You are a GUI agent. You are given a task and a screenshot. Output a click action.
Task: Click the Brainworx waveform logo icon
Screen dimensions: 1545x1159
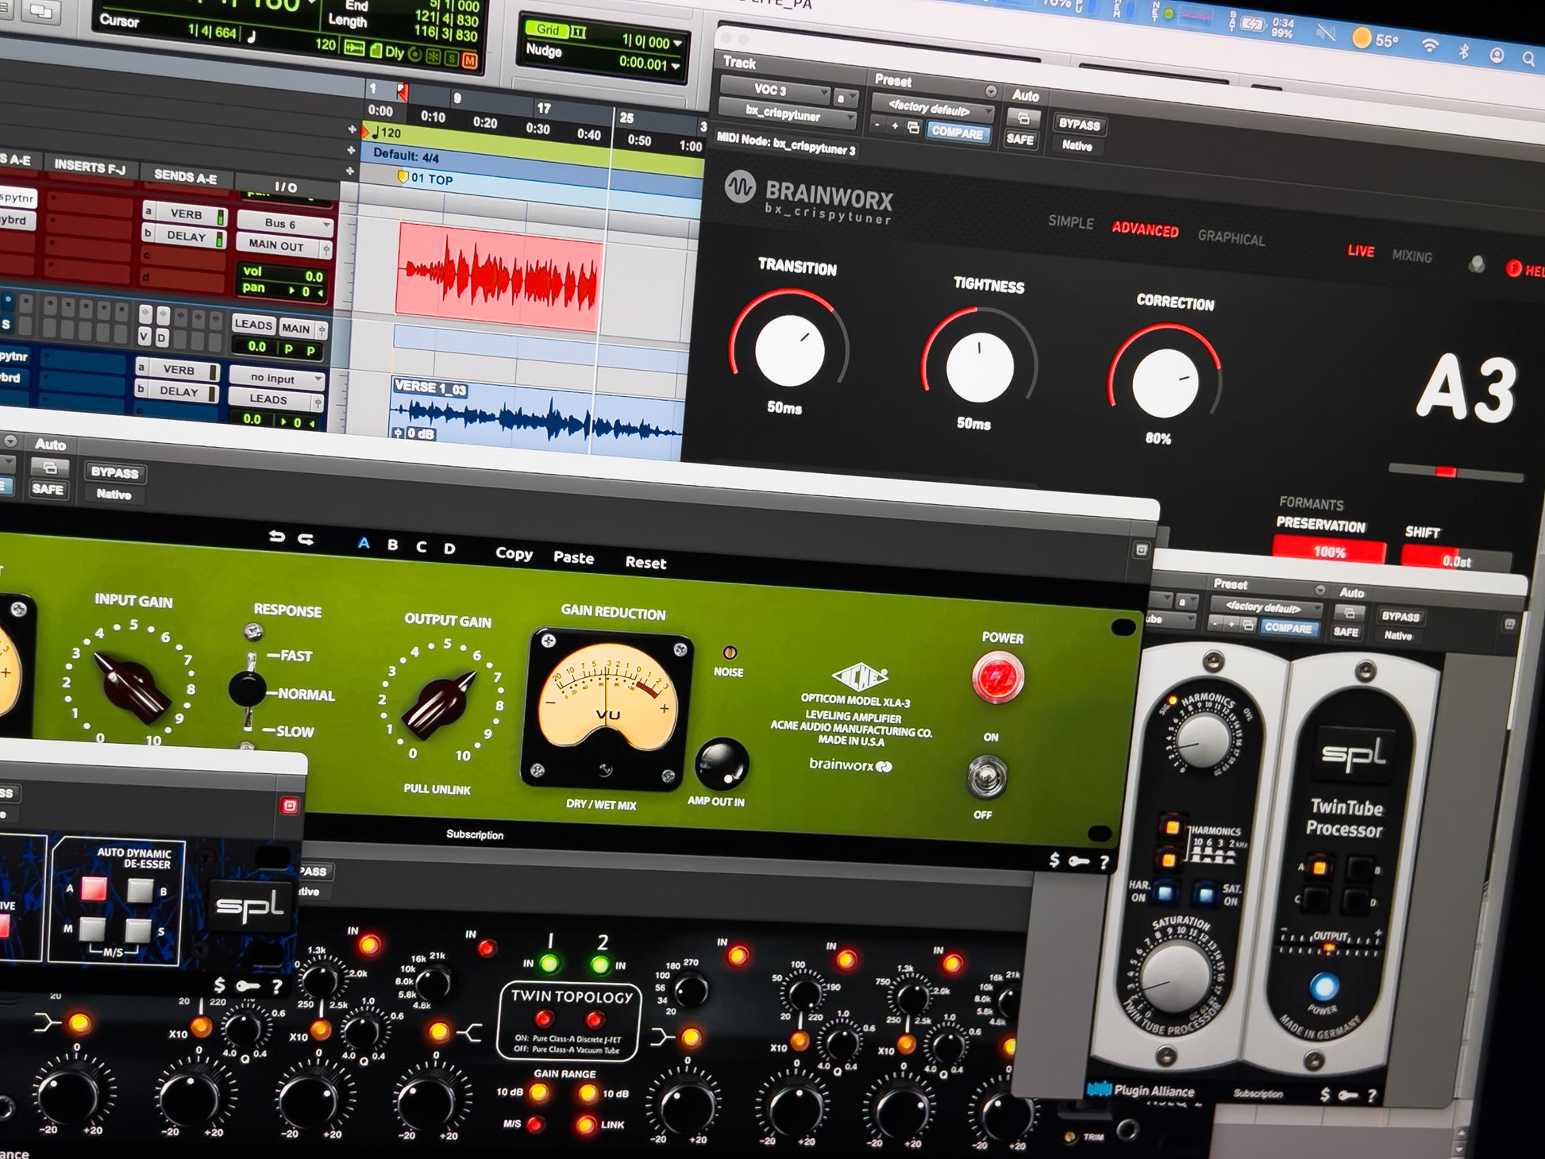pyautogui.click(x=740, y=187)
